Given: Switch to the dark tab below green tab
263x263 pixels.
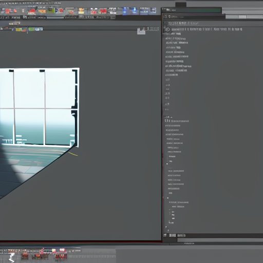Looking at the screenshot, I should click(194, 16).
